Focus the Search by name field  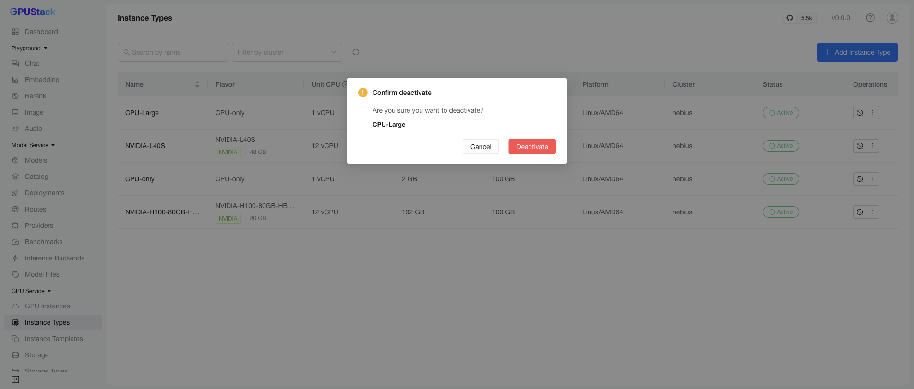click(x=173, y=52)
